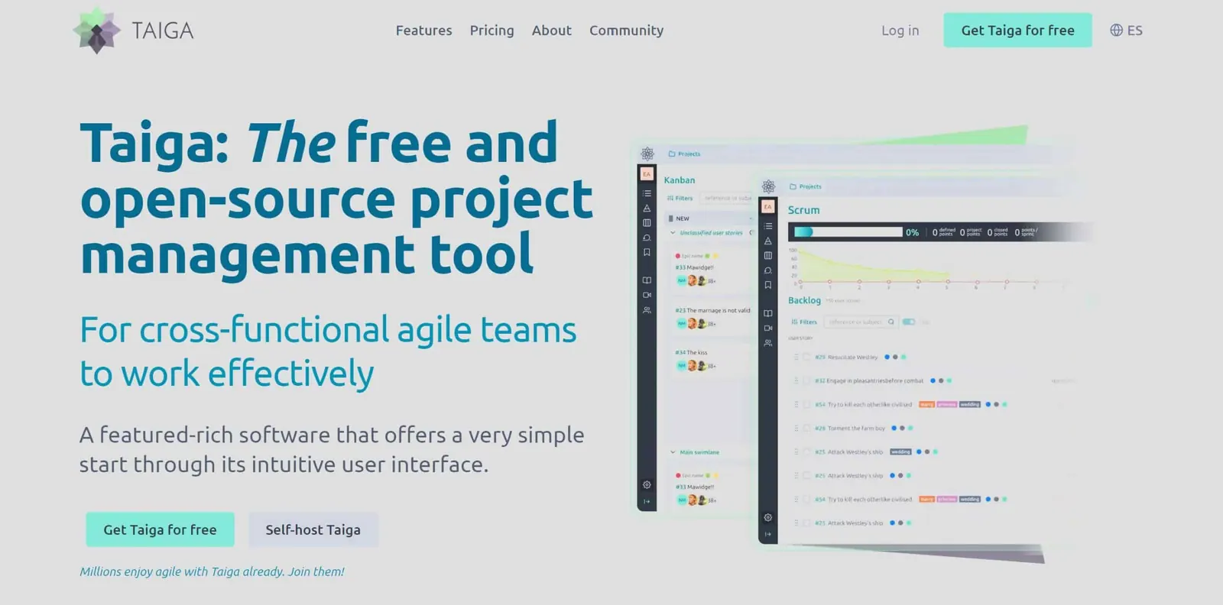Collapse the Main swimlane section
Viewport: 1223px width, 605px height.
(x=673, y=452)
